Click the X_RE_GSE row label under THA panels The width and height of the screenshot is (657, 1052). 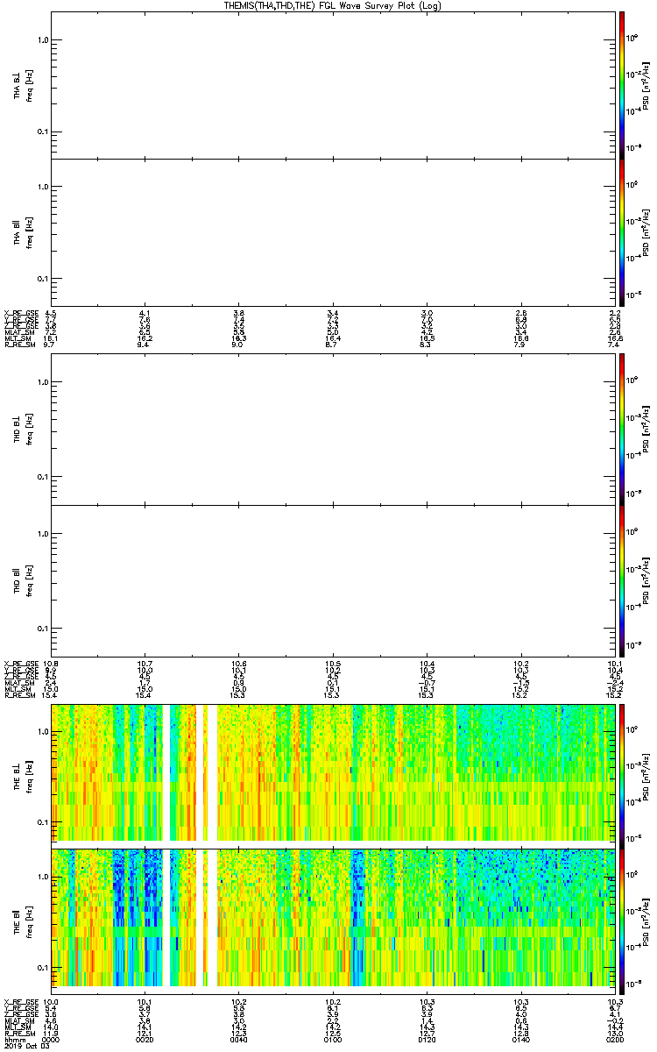click(x=19, y=313)
